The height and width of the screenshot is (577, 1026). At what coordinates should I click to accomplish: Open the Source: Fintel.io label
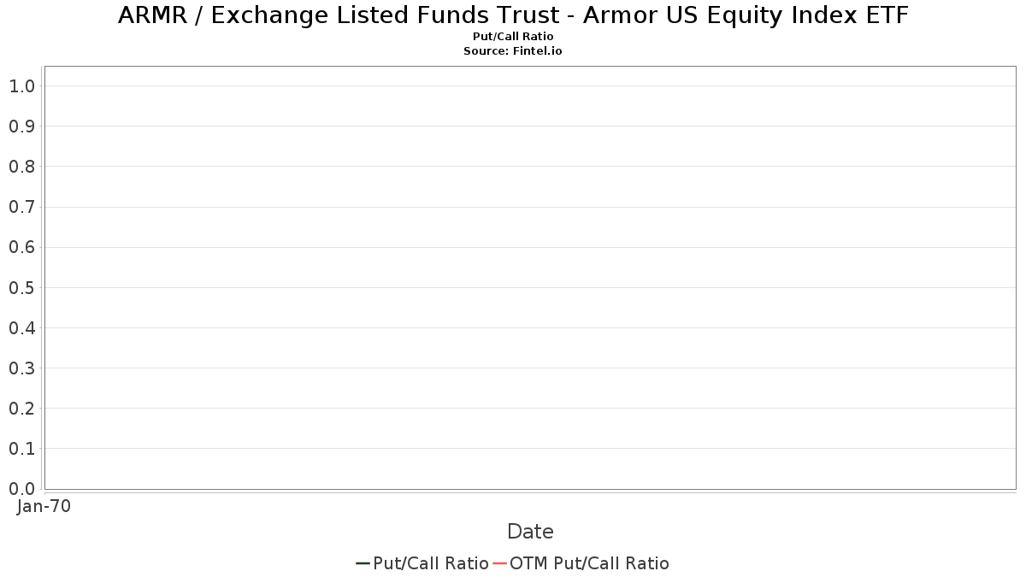[x=513, y=51]
